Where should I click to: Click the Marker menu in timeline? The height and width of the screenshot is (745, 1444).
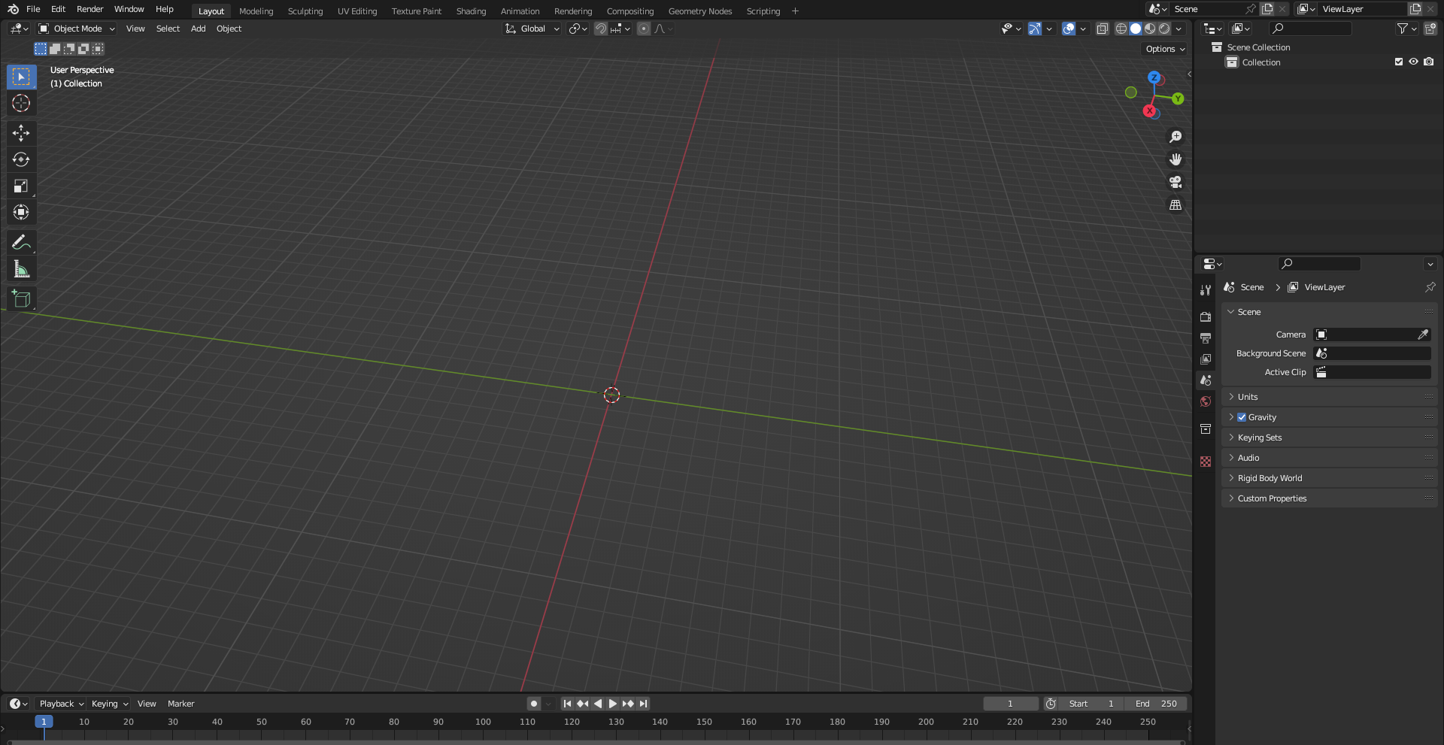[x=181, y=704]
